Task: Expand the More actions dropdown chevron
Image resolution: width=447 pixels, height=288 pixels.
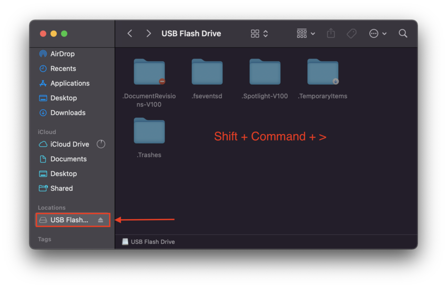Action: pos(384,34)
